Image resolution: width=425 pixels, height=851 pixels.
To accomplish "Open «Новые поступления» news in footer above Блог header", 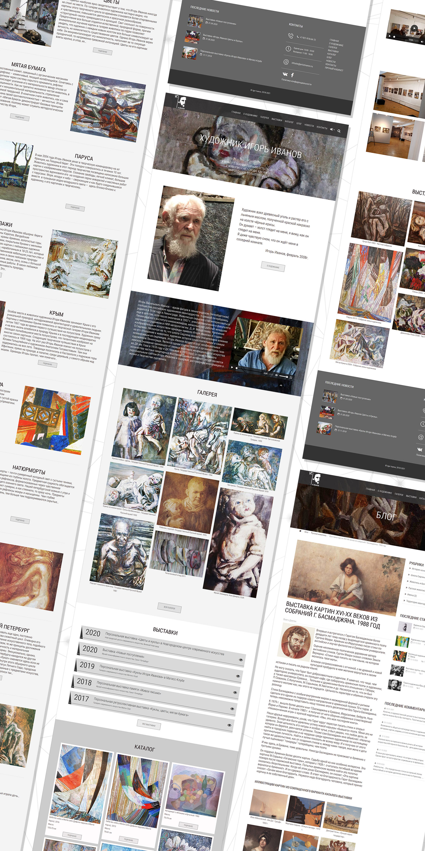I will coord(355,397).
